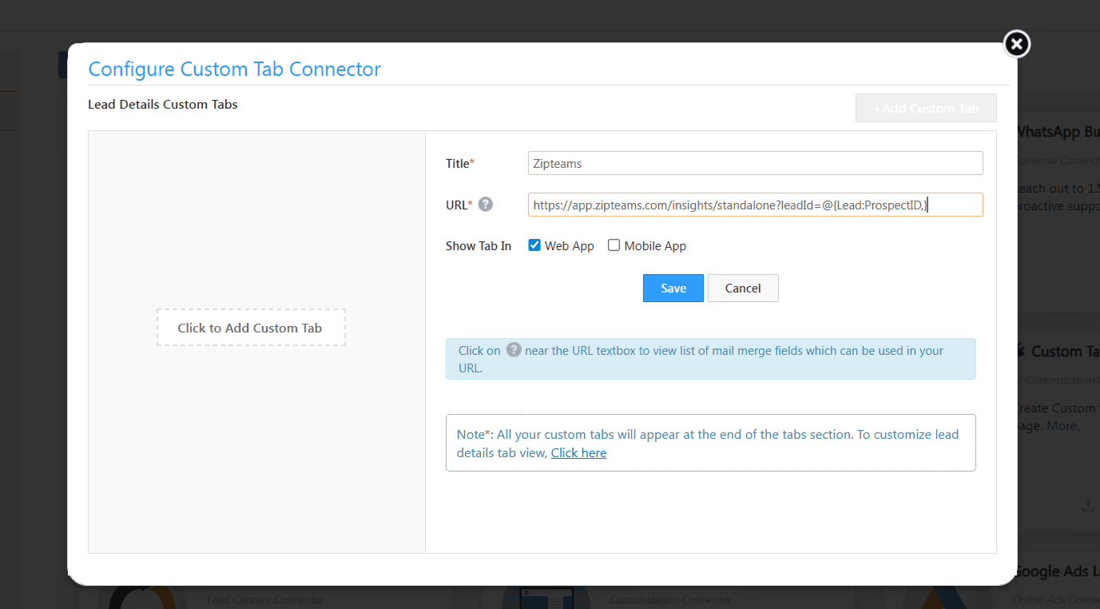Close the Configure Custom Tab Connector dialog

coord(1016,44)
